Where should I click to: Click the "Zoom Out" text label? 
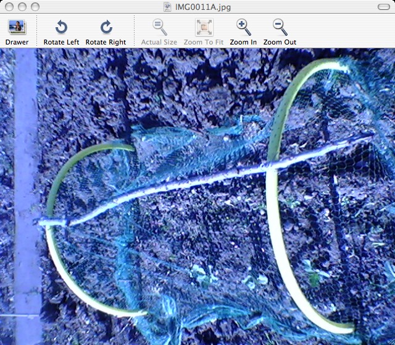(280, 42)
